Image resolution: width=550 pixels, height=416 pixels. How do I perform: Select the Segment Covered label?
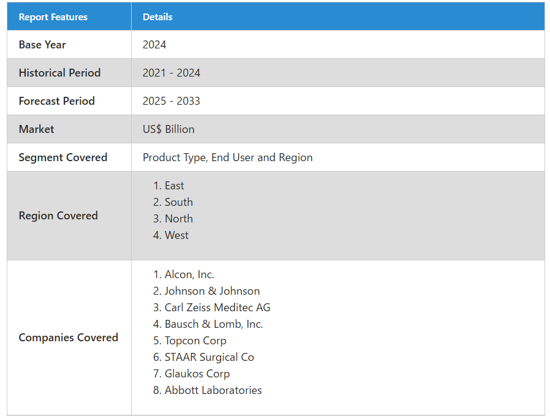(63, 157)
